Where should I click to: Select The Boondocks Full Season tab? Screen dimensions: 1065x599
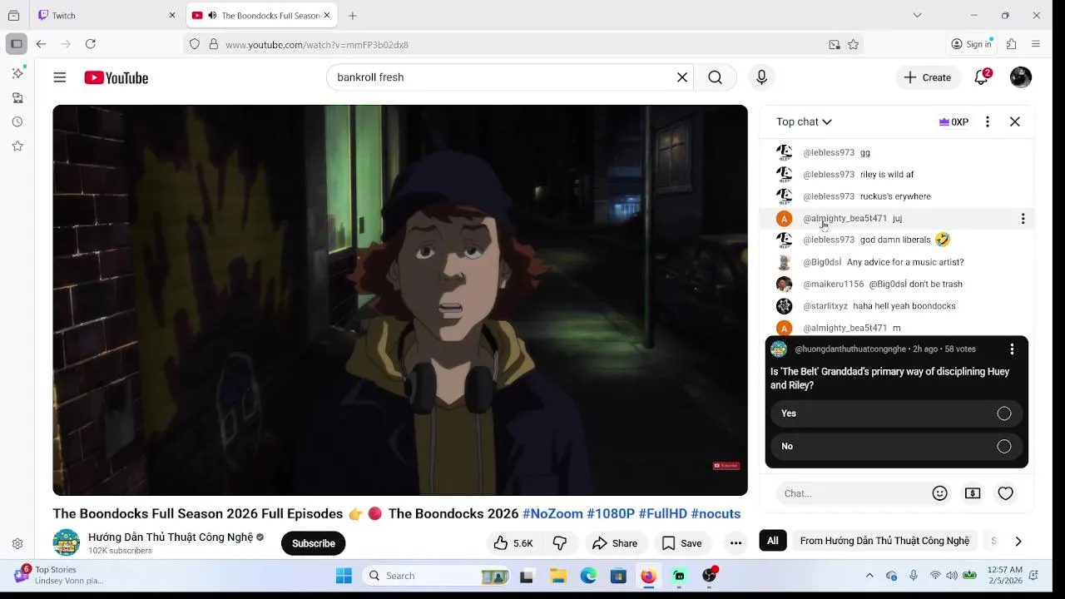(x=262, y=15)
